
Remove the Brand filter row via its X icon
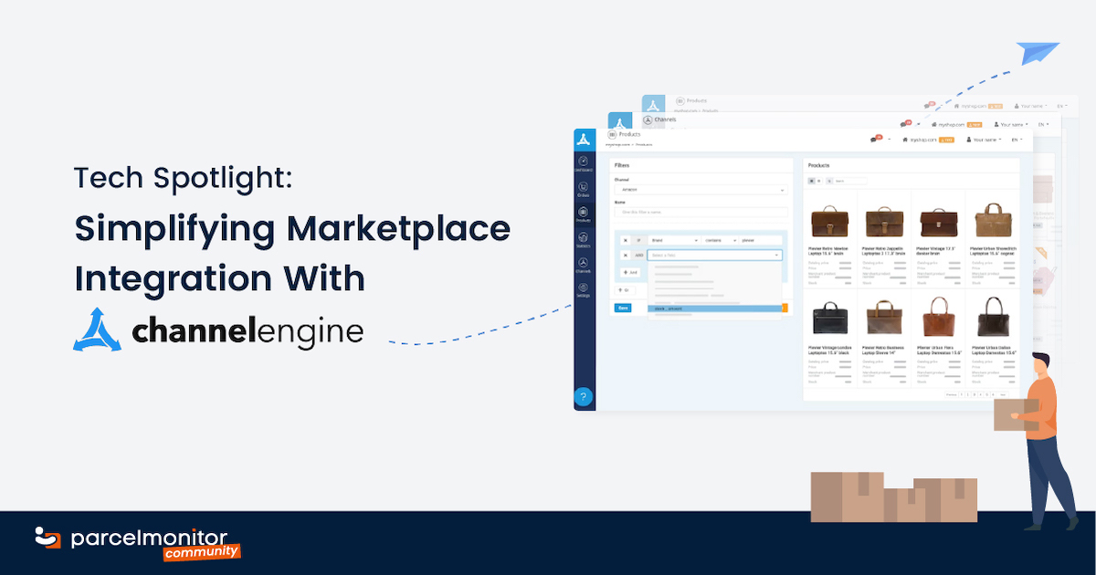click(x=625, y=240)
